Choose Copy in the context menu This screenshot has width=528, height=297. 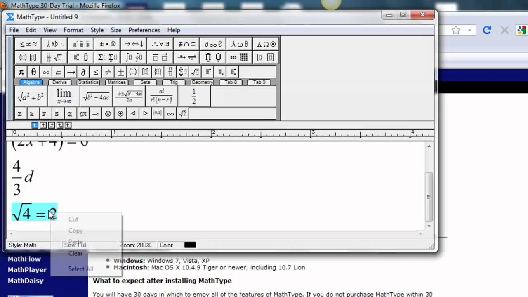(x=75, y=231)
